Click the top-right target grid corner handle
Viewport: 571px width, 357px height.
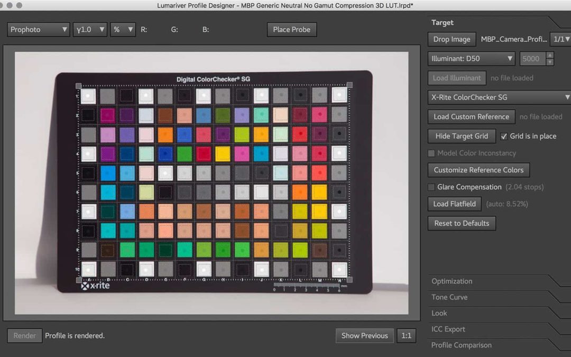pyautogui.click(x=349, y=85)
